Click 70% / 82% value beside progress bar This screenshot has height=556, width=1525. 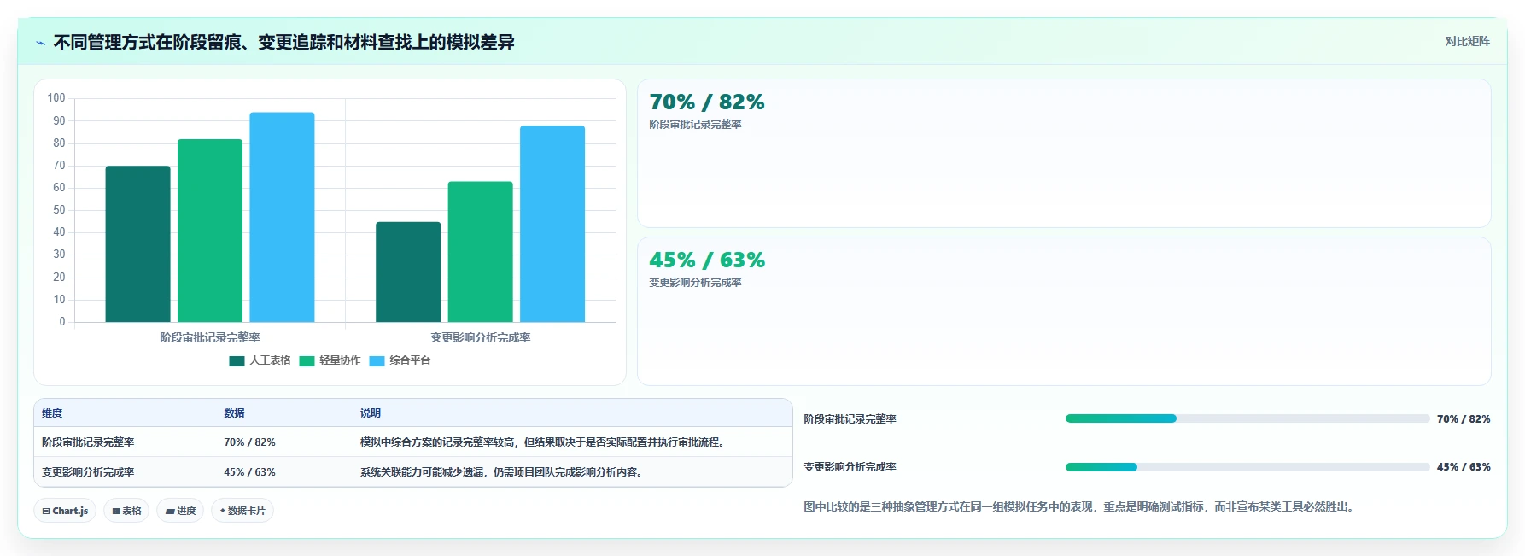click(1464, 419)
